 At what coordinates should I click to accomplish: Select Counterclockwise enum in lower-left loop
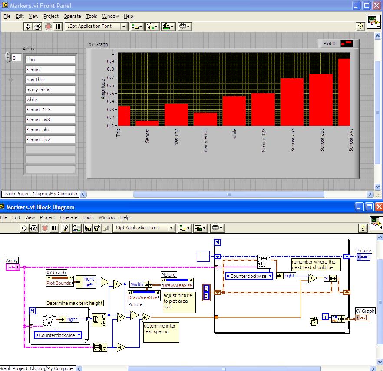tap(57, 335)
